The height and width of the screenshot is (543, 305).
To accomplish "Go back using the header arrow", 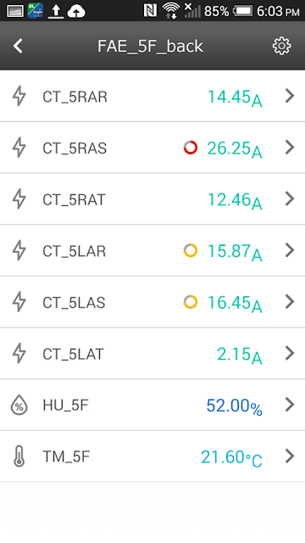I will (18, 46).
